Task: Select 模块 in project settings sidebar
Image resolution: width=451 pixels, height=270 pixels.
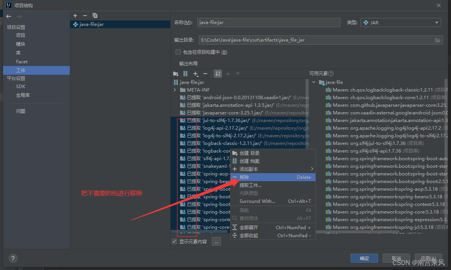Action: 21,44
